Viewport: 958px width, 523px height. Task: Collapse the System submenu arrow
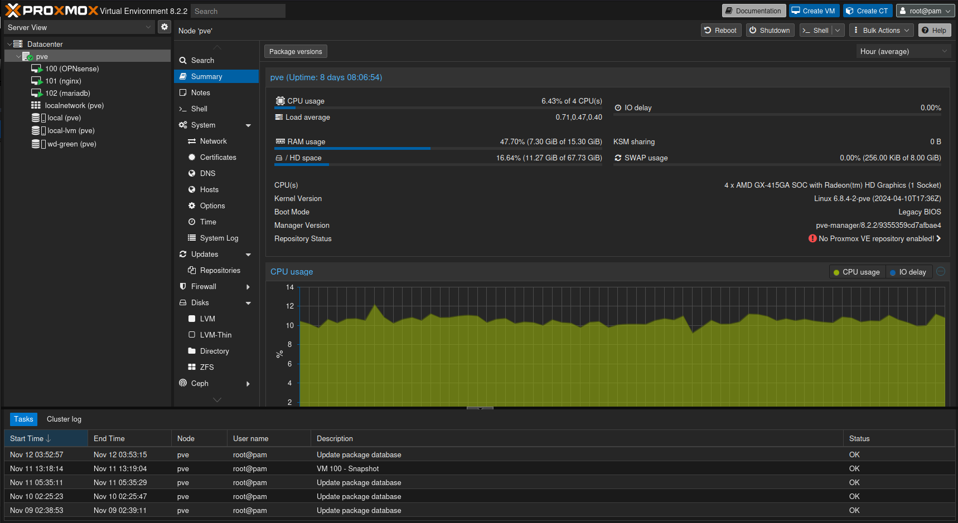[248, 125]
